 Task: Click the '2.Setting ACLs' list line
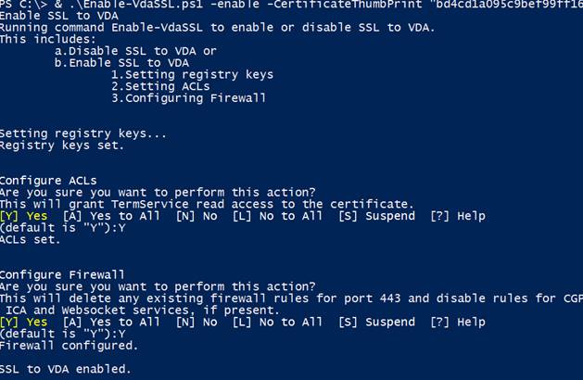[160, 86]
